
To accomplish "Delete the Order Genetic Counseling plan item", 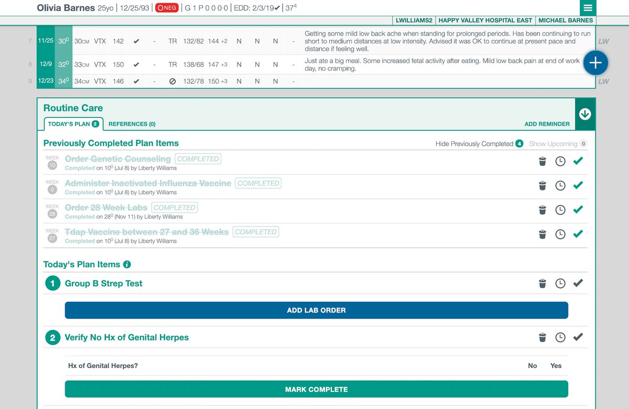I will (543, 161).
